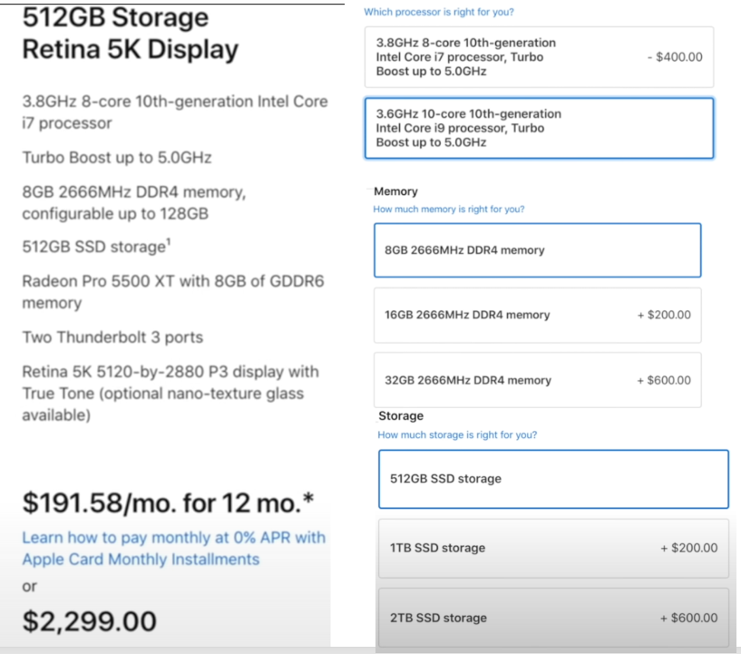Select the 3.6GHz 10-core i9 processor option

tap(540, 128)
